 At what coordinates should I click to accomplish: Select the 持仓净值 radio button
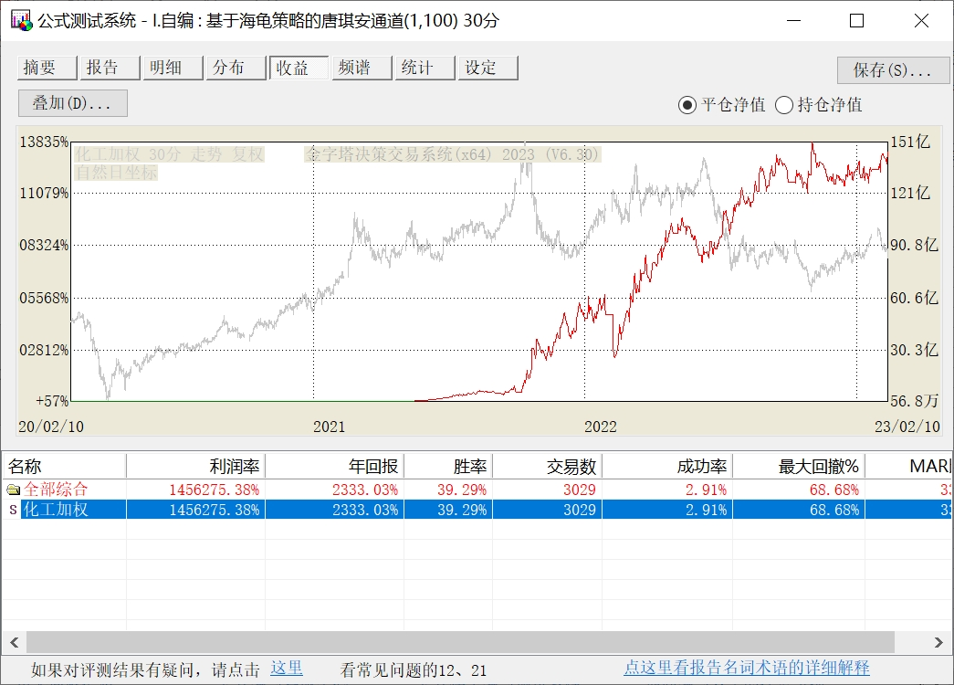tap(783, 105)
